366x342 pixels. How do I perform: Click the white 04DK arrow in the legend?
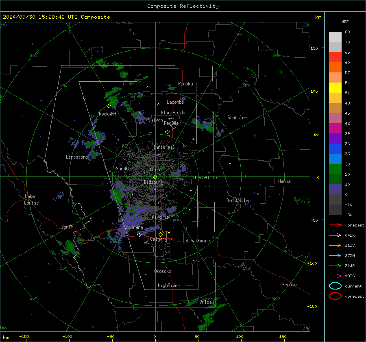pyautogui.click(x=335, y=235)
